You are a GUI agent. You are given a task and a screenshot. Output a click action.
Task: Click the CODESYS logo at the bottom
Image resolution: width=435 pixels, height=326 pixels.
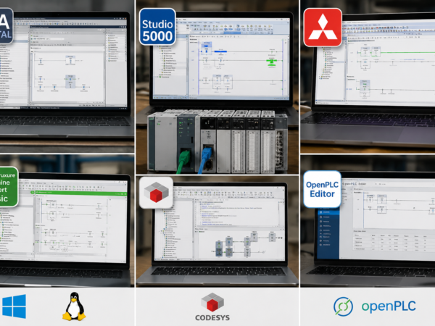point(212,307)
